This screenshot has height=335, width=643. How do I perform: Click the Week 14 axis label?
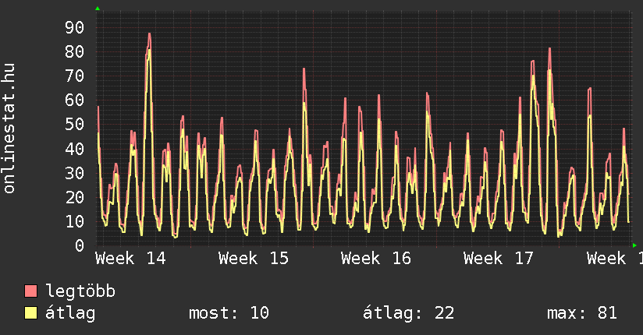click(131, 258)
